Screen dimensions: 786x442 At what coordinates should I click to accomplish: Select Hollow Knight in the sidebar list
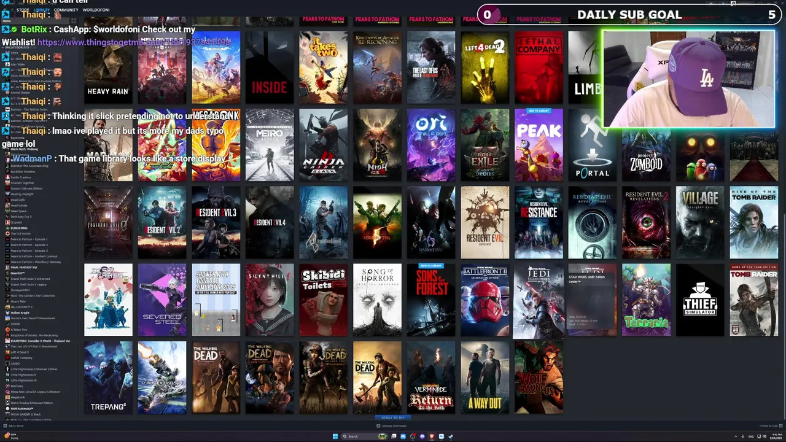click(20, 312)
